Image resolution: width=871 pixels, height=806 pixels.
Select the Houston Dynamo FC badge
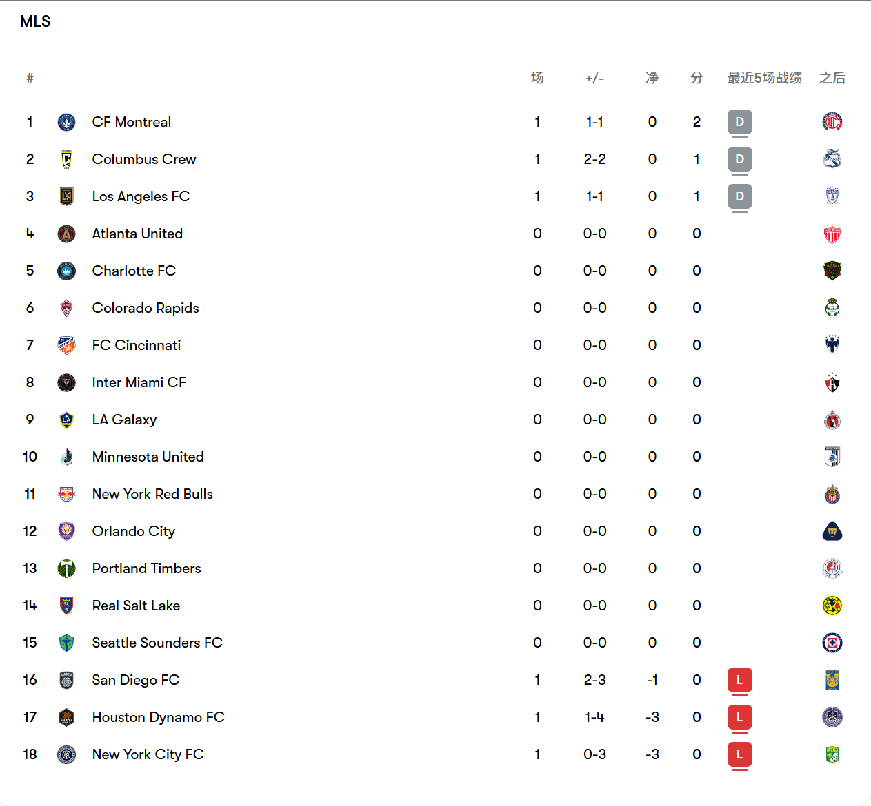tap(66, 718)
